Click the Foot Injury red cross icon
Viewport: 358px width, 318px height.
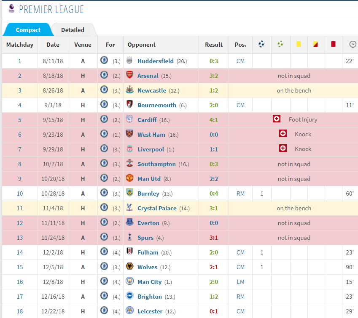tap(277, 119)
